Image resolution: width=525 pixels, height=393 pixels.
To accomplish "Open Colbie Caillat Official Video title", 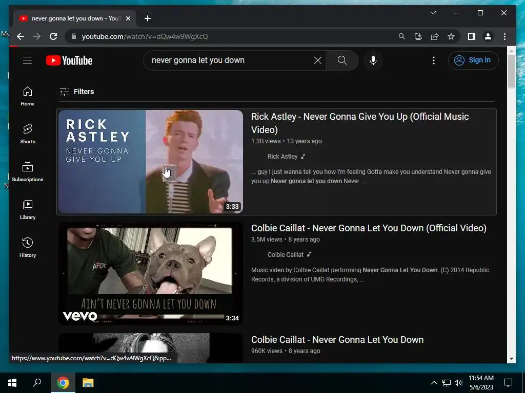I will tap(369, 228).
